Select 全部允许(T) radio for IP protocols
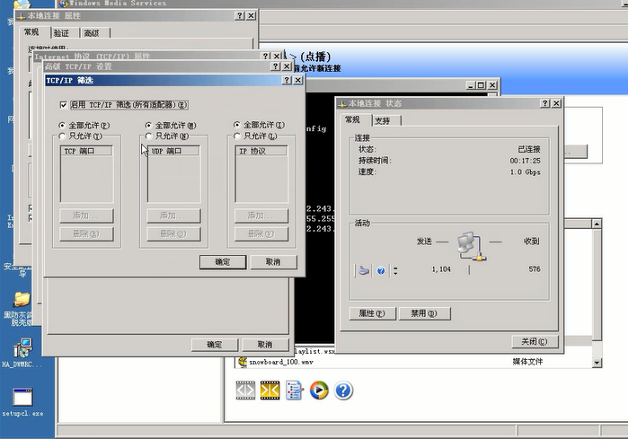 pyautogui.click(x=237, y=125)
